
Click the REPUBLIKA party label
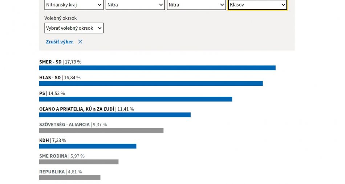pos(52,172)
